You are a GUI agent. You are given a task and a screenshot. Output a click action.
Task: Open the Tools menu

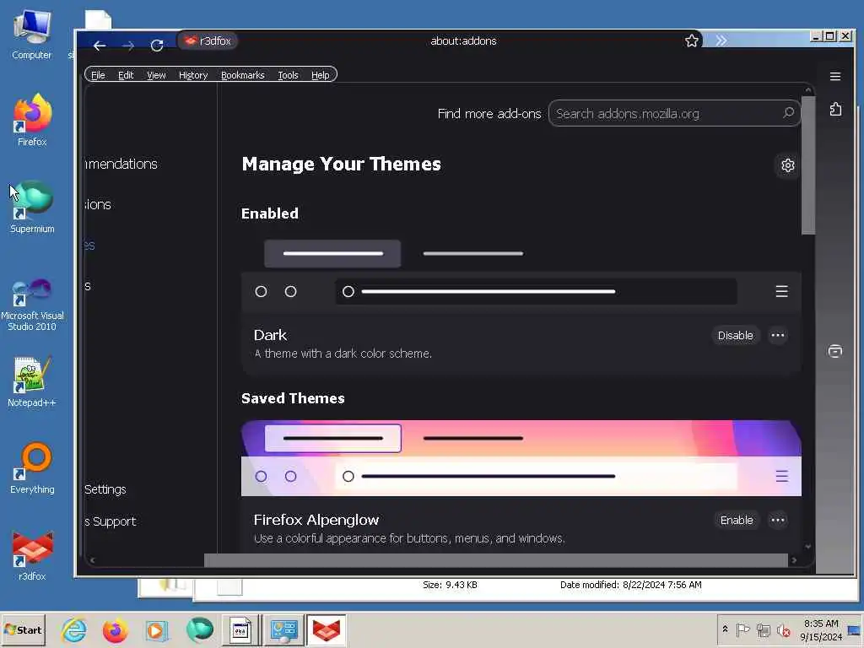tap(288, 75)
